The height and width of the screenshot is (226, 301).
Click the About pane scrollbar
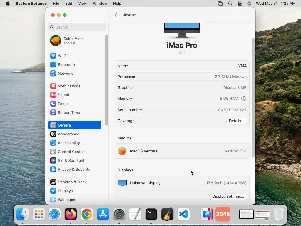(253, 98)
